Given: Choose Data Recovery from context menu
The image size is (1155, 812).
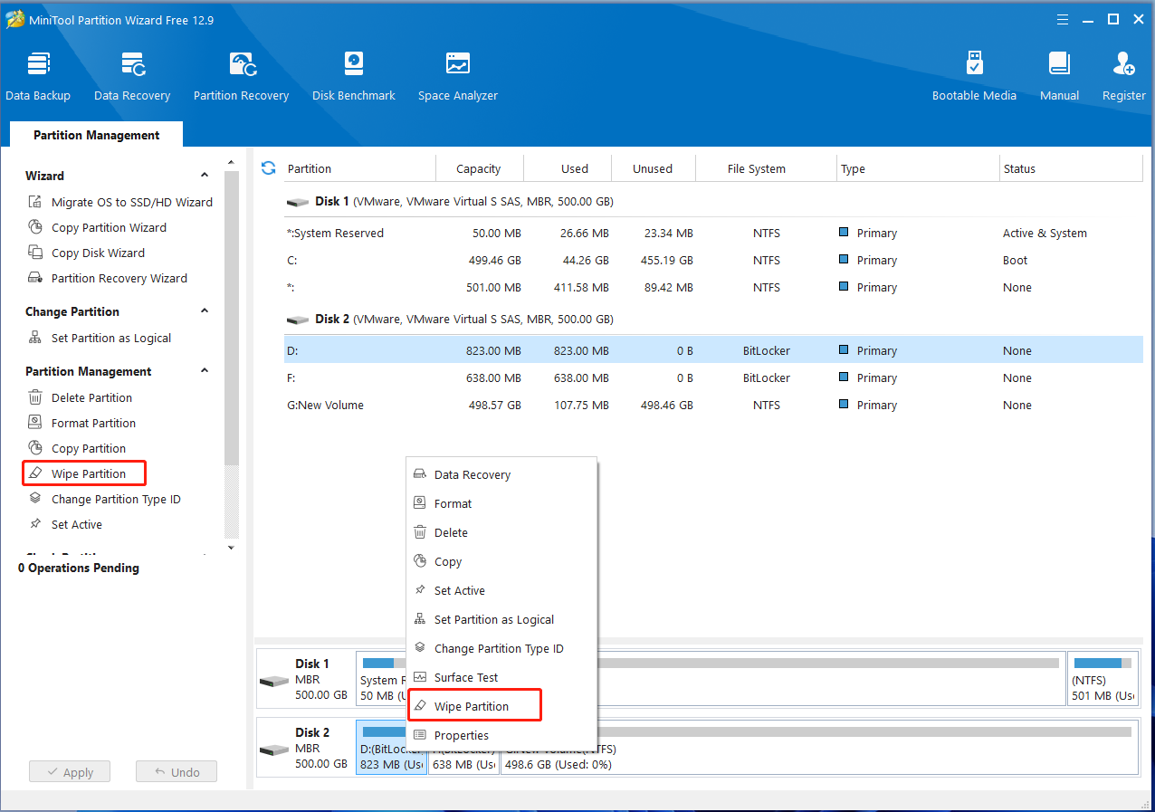Looking at the screenshot, I should click(x=501, y=474).
